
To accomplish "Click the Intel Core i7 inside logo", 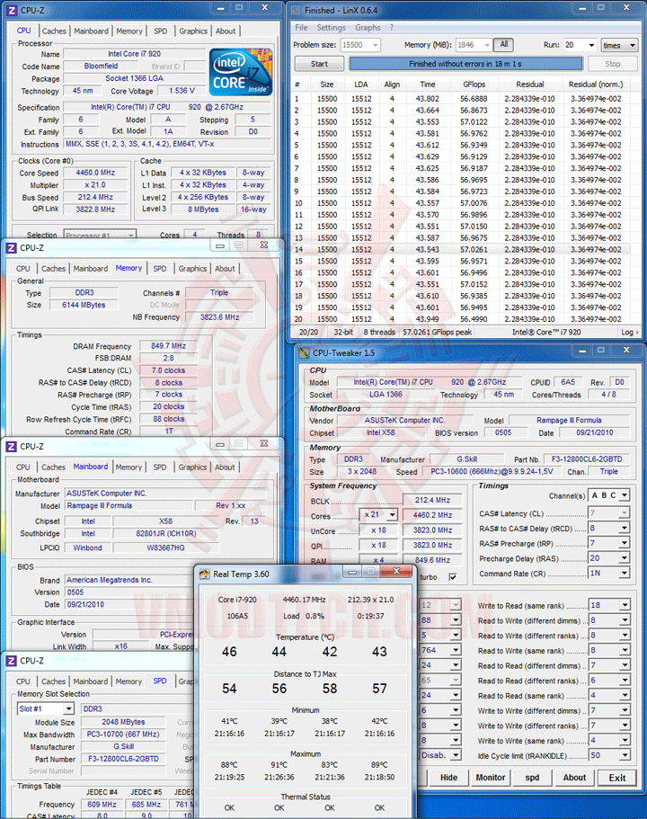I will tap(241, 72).
